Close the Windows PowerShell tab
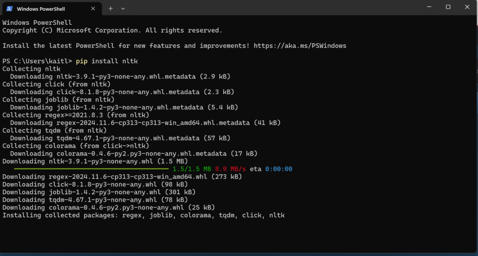Viewport: 478px width, 256px height. (93, 8)
